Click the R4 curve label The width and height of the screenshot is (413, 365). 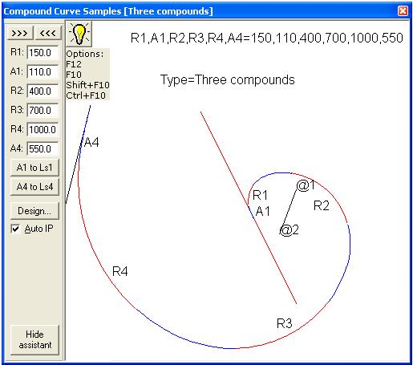[x=120, y=271]
